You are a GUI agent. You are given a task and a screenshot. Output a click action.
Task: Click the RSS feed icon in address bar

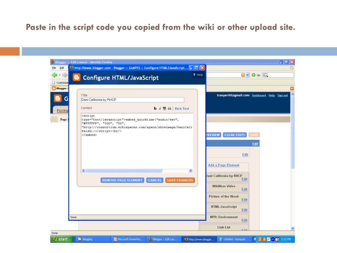click(x=243, y=75)
